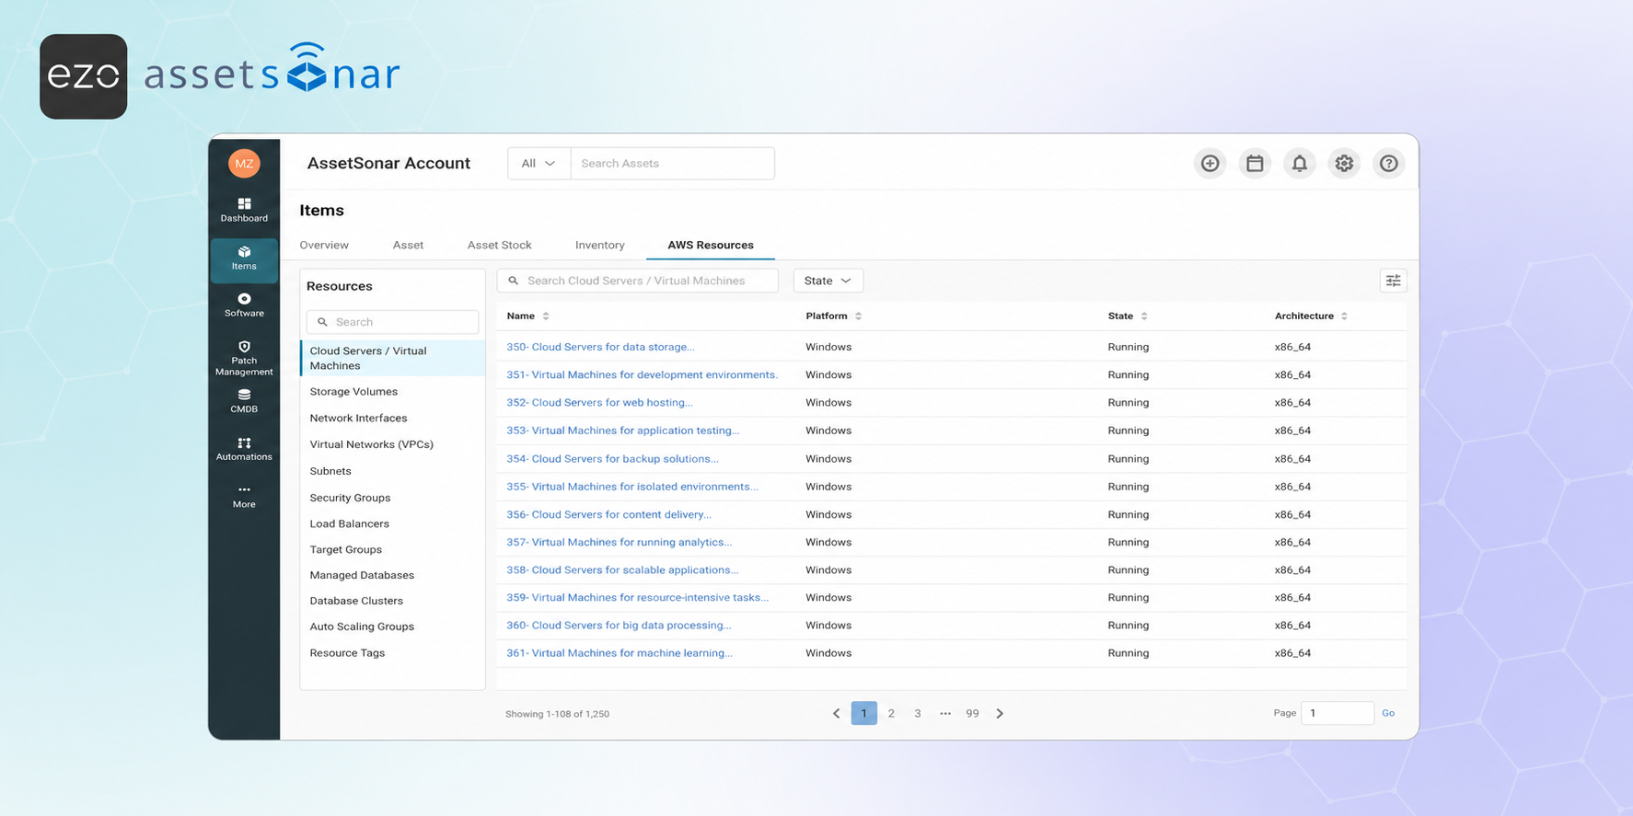Focus Search Cloud Servers / Virtual Machines field
This screenshot has height=816, width=1633.
tap(638, 281)
